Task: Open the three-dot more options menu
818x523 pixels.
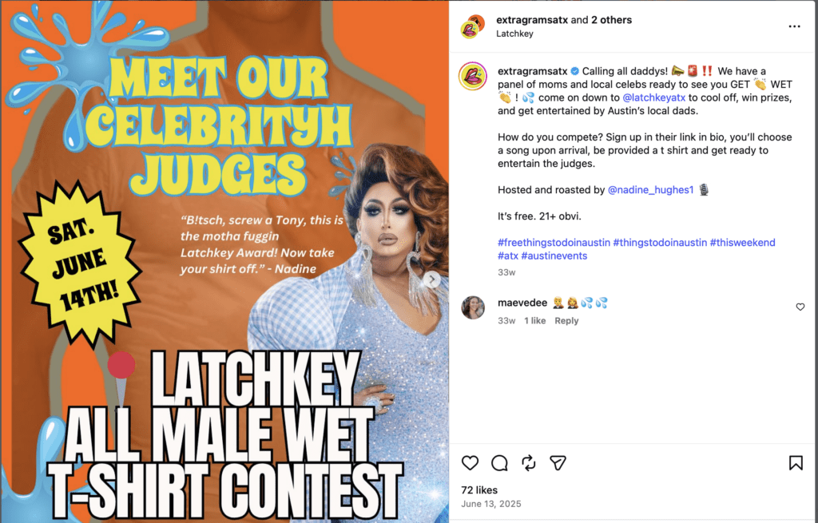Action: (794, 26)
